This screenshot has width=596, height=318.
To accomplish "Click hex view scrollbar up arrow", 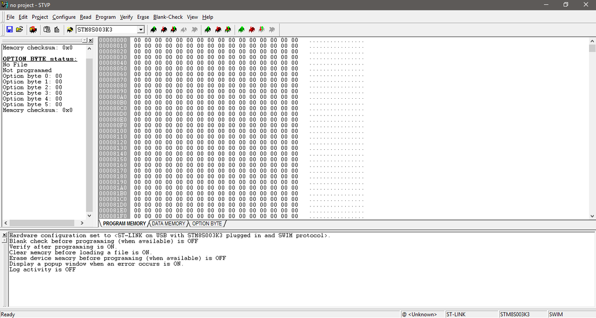I will 592,40.
